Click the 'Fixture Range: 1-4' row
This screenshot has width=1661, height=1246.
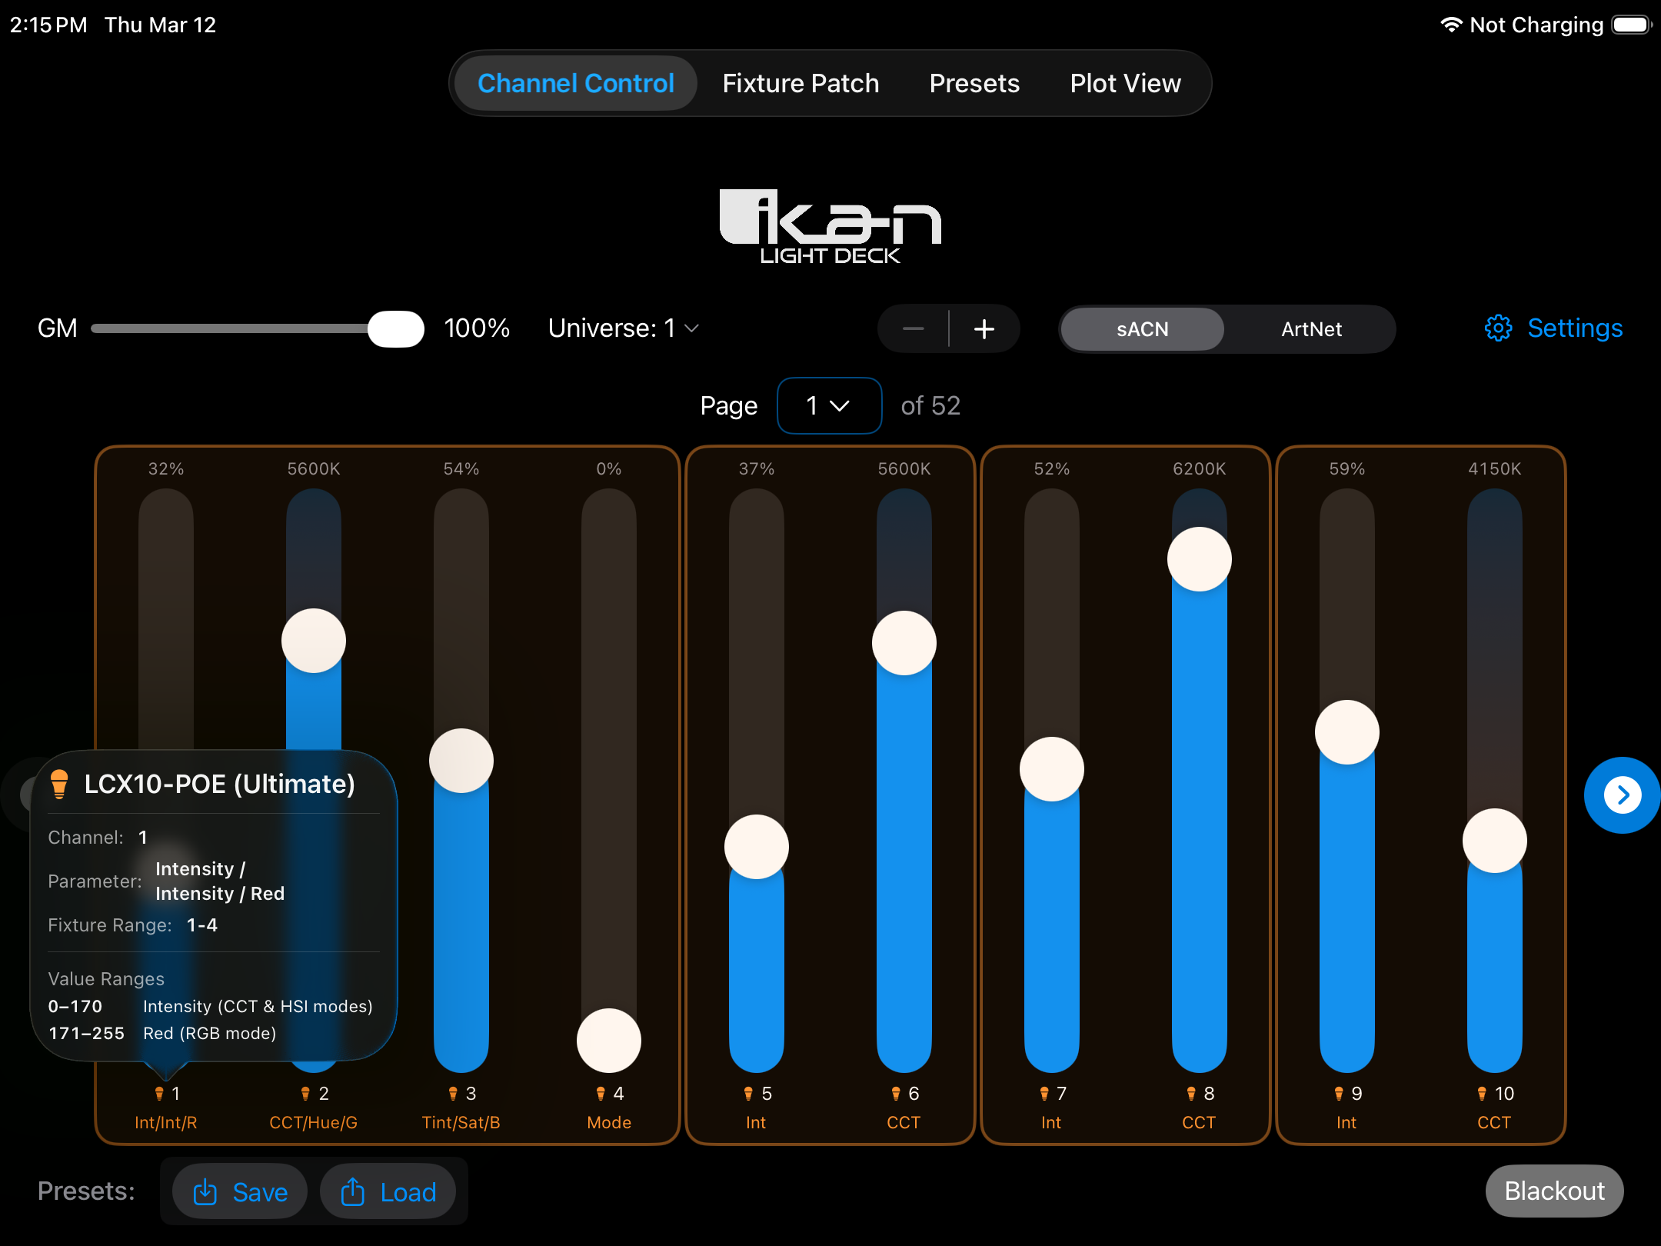tap(133, 925)
